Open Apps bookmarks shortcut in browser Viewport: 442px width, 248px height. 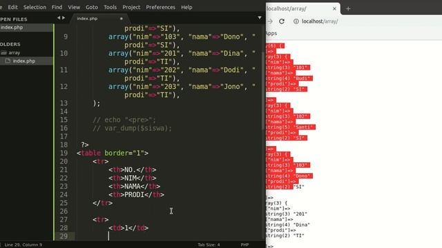pos(271,34)
